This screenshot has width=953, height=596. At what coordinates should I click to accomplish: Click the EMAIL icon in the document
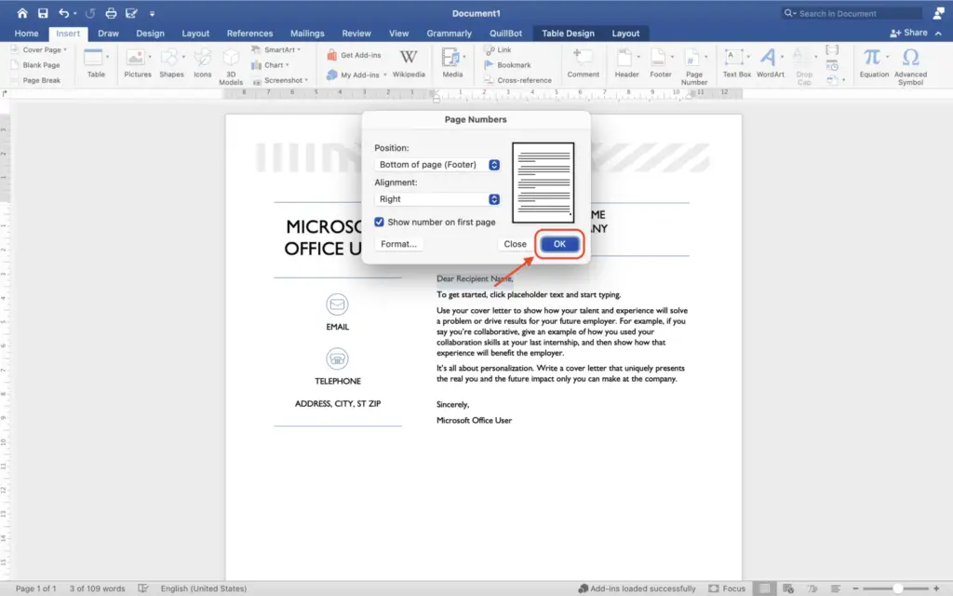click(x=337, y=305)
